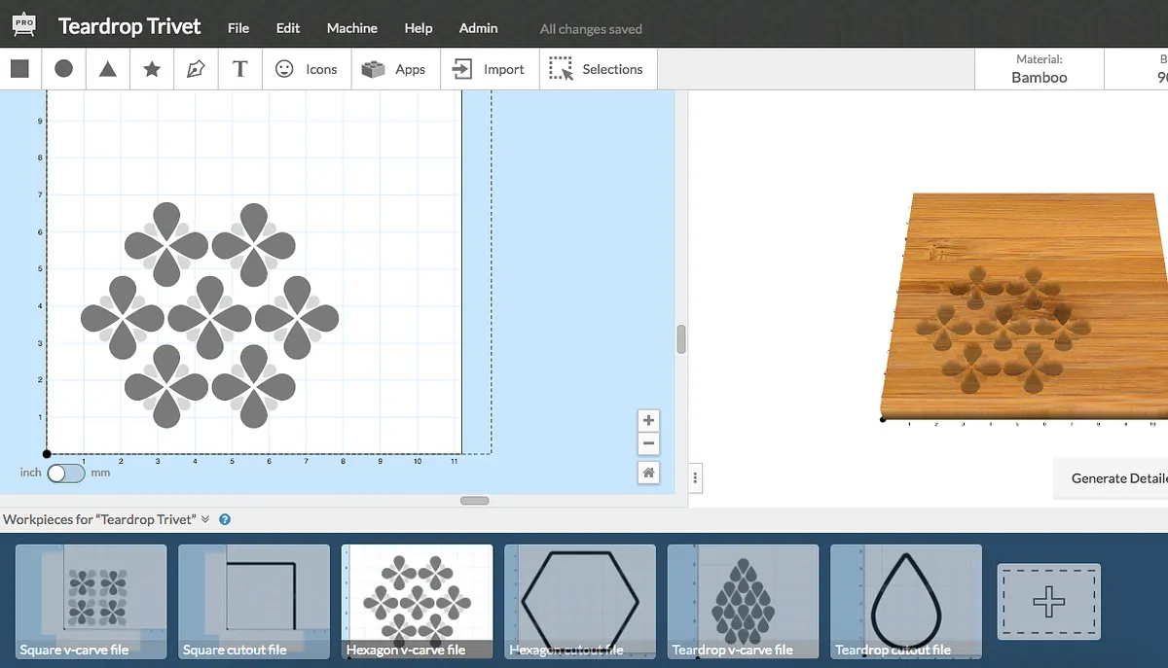Select the square shape tool

click(19, 69)
